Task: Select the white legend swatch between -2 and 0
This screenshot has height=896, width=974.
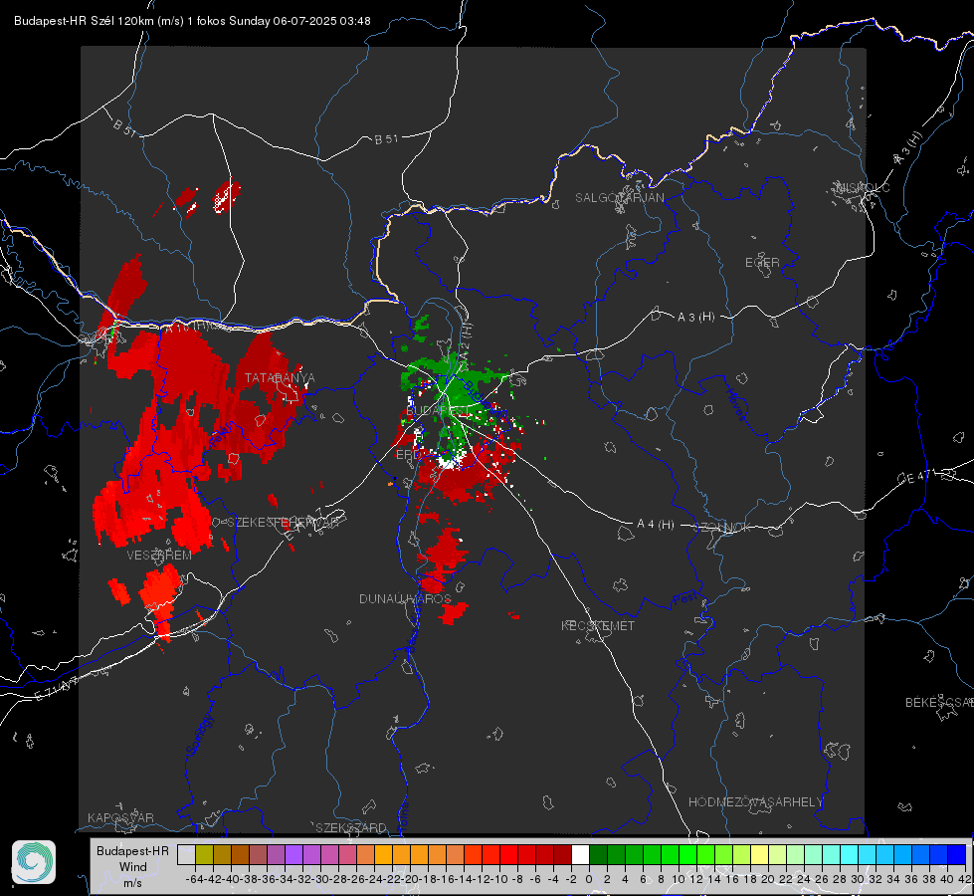Action: 580,854
